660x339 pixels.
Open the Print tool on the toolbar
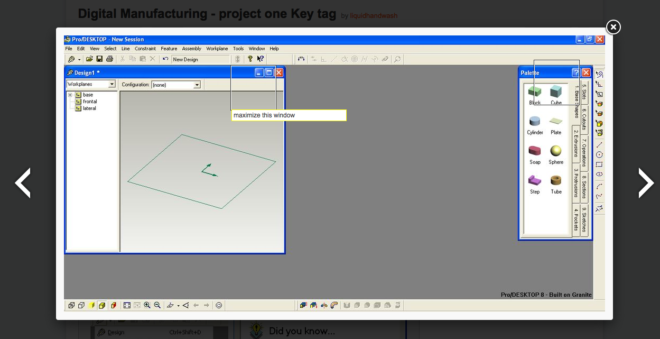point(110,59)
